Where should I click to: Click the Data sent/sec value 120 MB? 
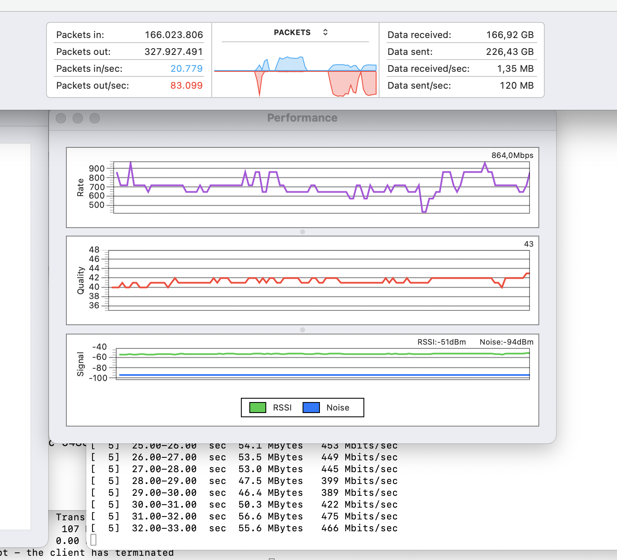coord(516,85)
